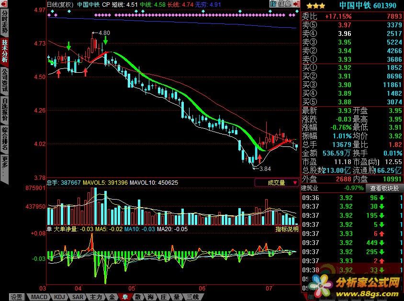Select the 卖② 3.94 order row

point(352,50)
